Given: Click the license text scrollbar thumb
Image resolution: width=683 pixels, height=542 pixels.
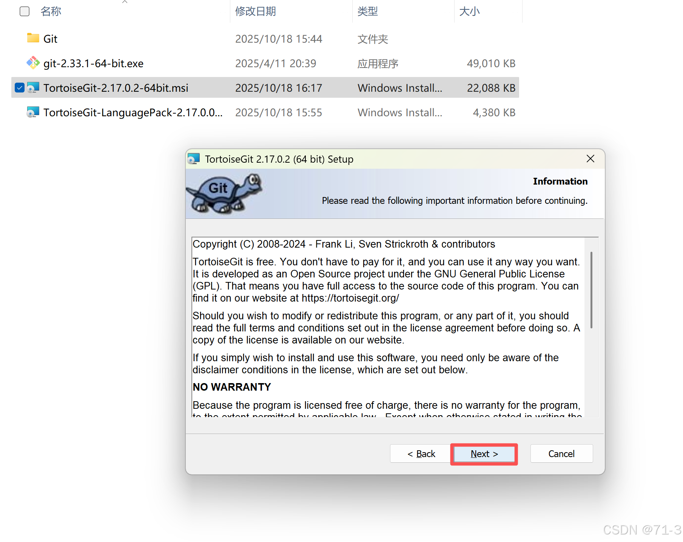Looking at the screenshot, I should tap(591, 290).
